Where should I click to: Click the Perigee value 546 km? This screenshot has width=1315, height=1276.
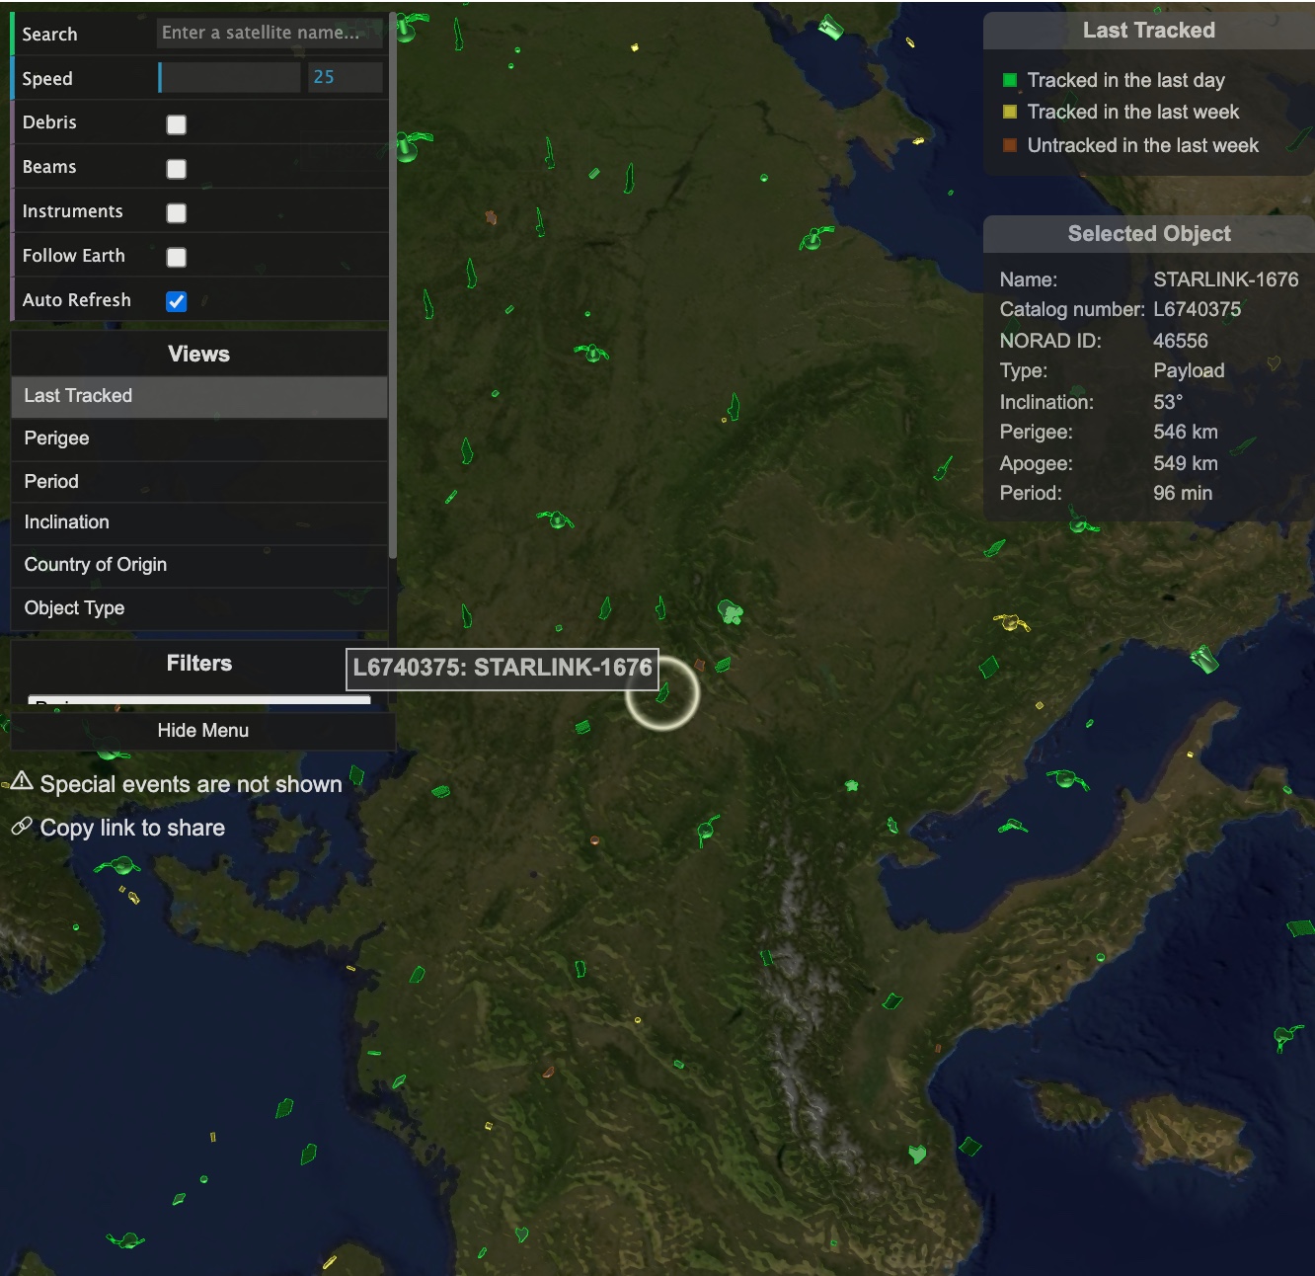click(1186, 432)
